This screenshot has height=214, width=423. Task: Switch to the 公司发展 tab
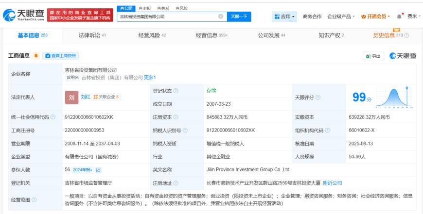click(x=271, y=35)
